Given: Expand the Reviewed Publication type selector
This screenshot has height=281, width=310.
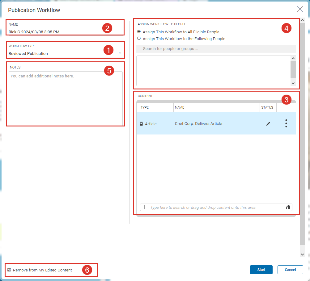Looking at the screenshot, I should [x=120, y=53].
